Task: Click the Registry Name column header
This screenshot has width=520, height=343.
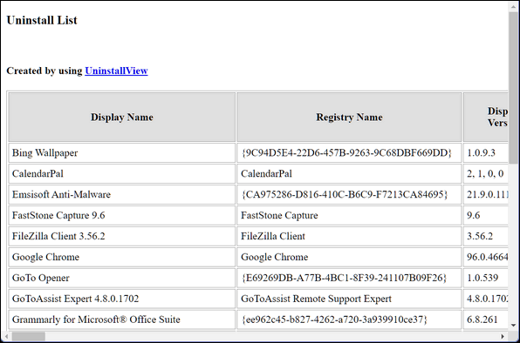Action: [349, 117]
